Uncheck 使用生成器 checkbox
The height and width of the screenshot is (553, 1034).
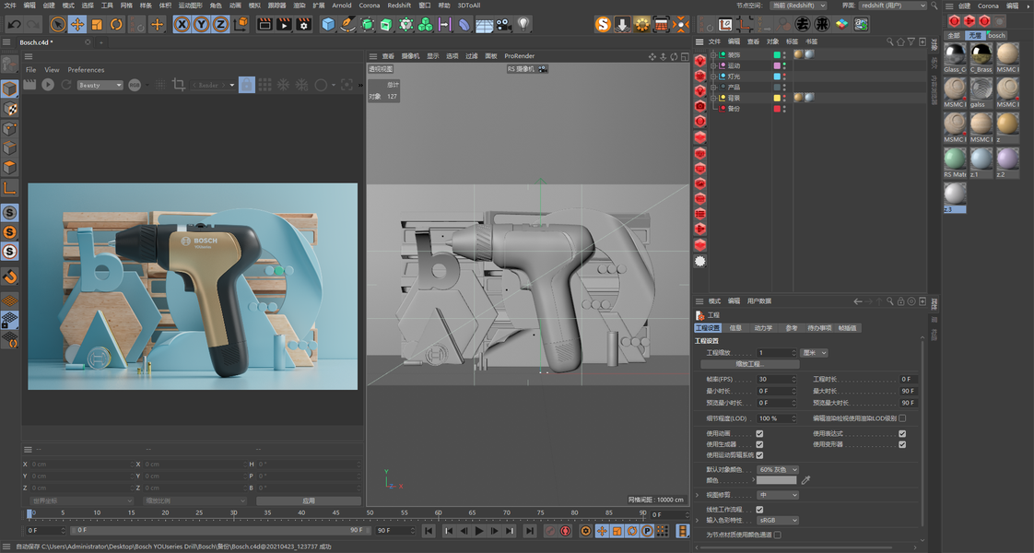(759, 444)
